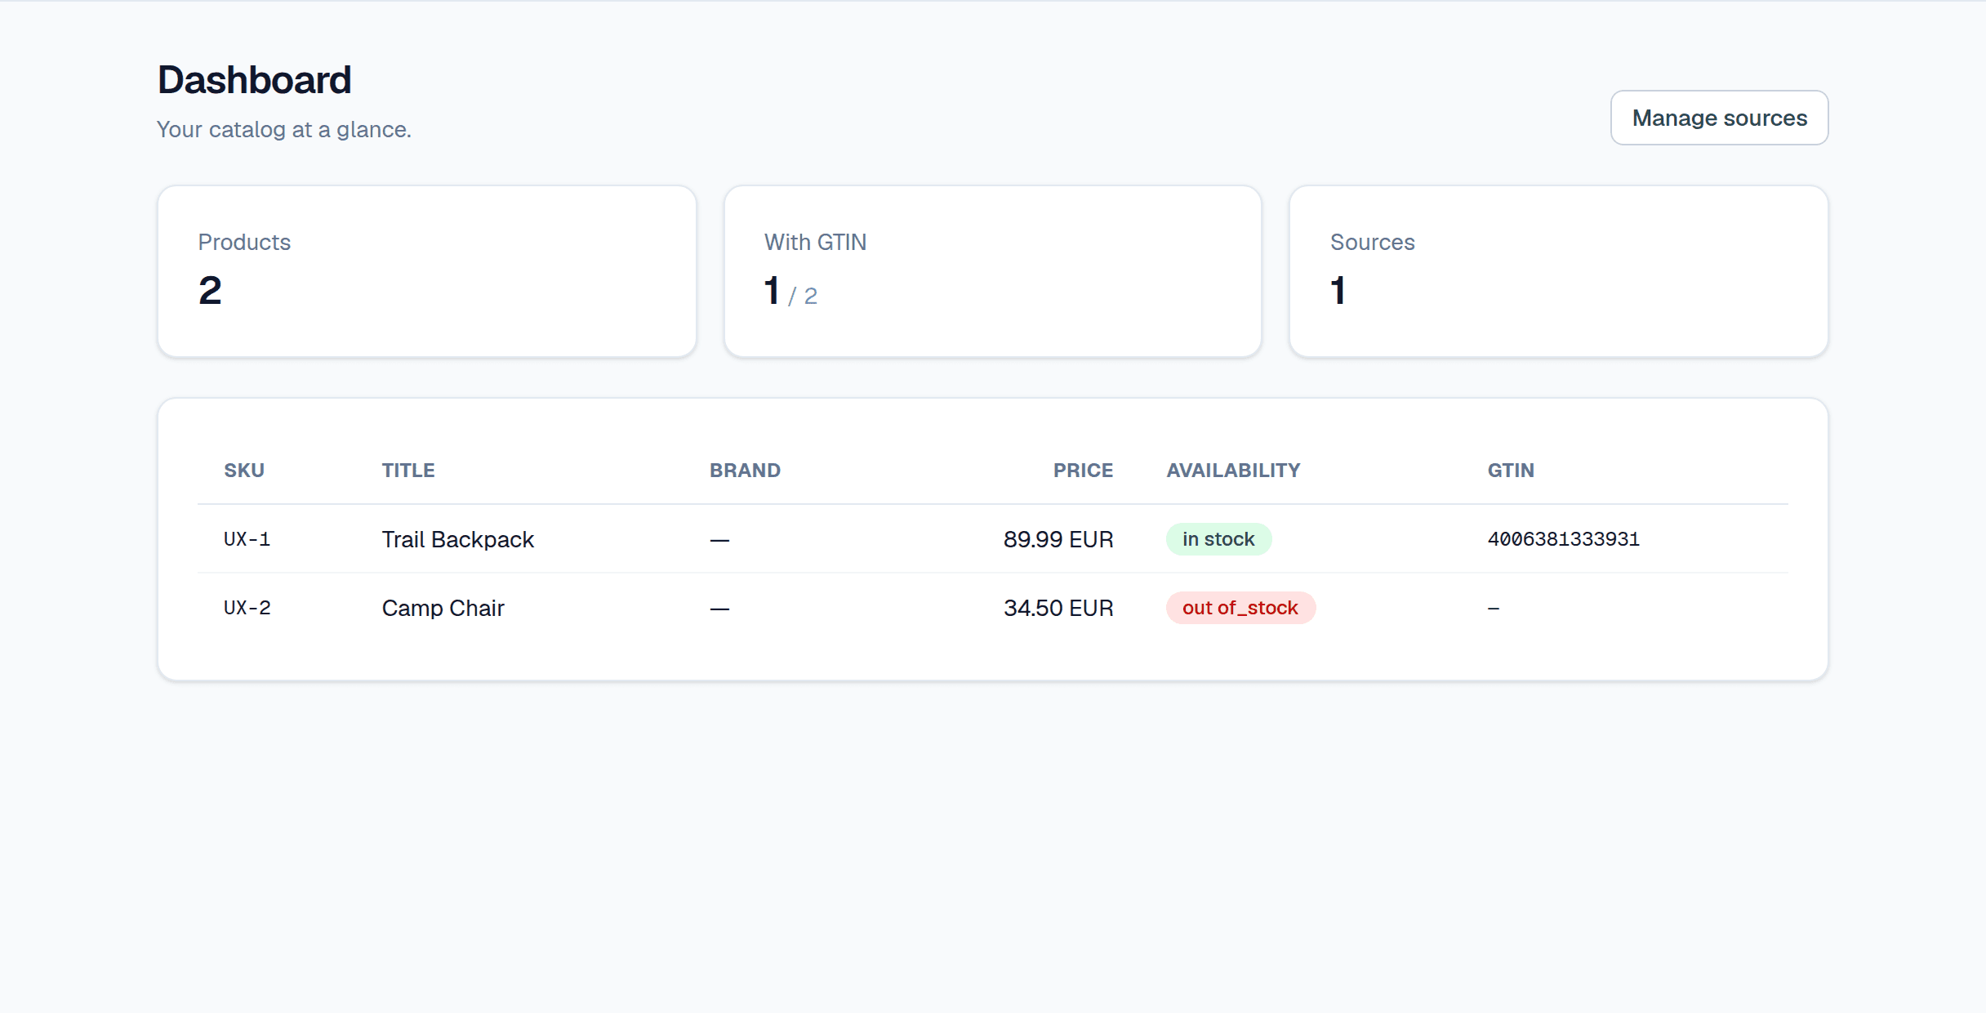Select the Trail Backpack title cell
1986x1013 pixels.
(x=457, y=539)
